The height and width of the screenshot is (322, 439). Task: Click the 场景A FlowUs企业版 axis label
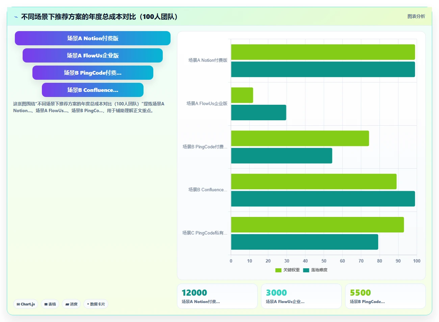207,104
